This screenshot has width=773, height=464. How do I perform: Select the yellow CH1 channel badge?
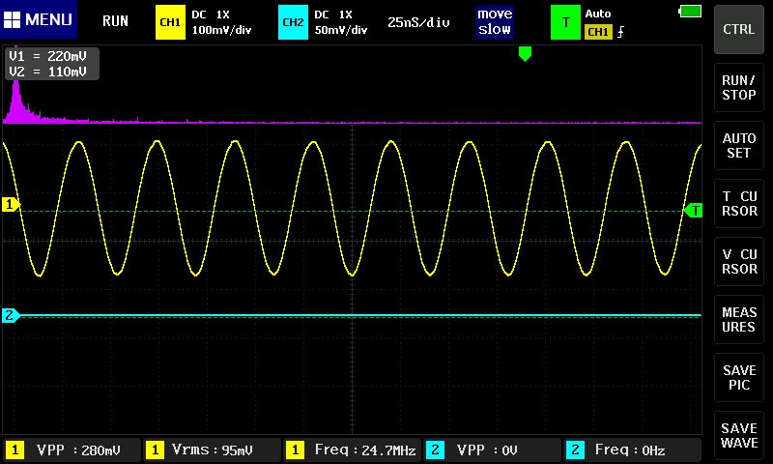point(170,22)
